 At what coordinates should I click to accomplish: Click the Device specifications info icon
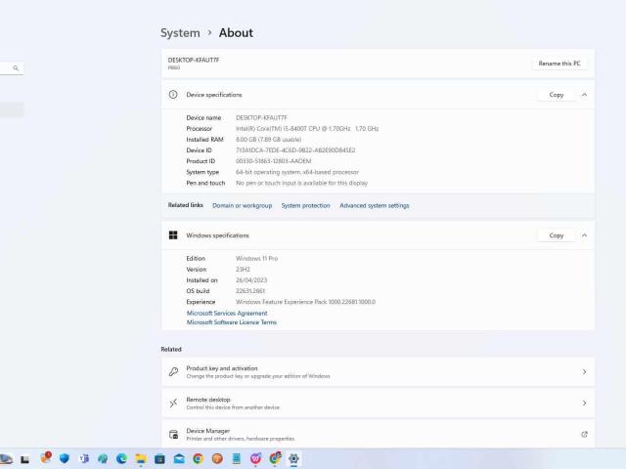point(173,95)
